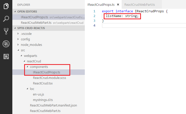The height and width of the screenshot is (114, 186).
Task: Open the Extensions view icon
Action: click(6, 56)
